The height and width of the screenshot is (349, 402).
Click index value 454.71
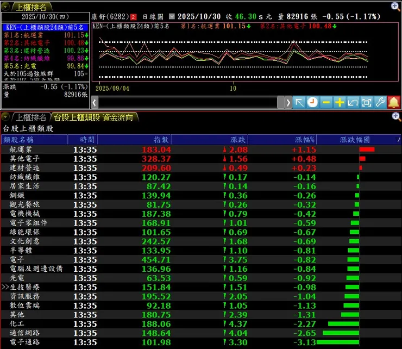(x=156, y=260)
